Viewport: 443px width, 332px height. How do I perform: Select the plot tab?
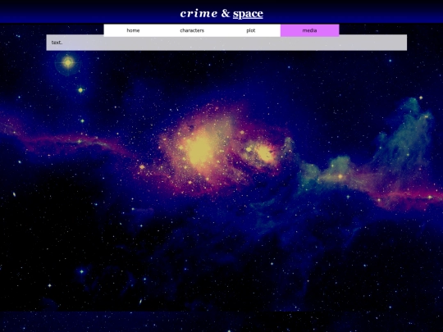251,30
